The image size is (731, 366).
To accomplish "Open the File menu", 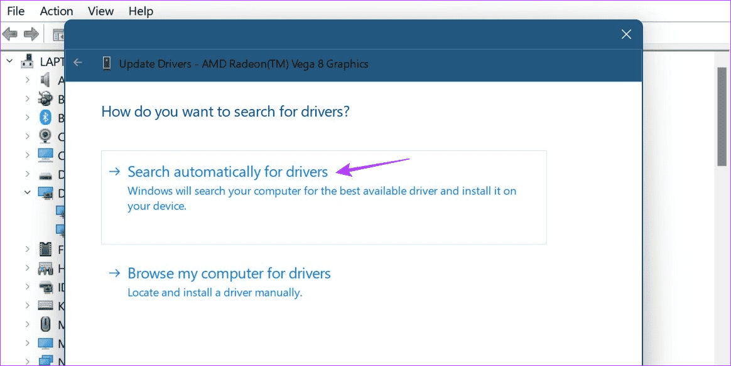I will coord(16,11).
